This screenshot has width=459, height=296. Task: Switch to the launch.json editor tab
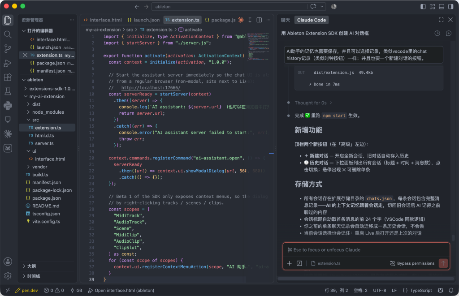click(143, 20)
